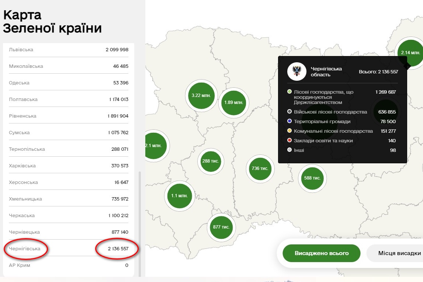Choose Харківська region from the list
The width and height of the screenshot is (423, 282).
(x=22, y=166)
